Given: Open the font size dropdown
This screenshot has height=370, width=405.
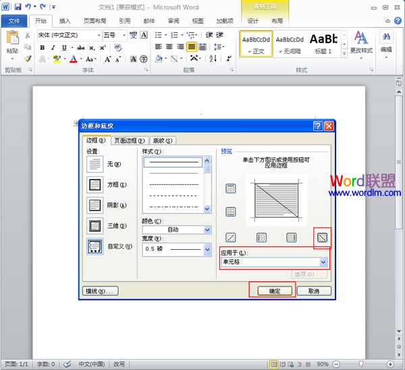Looking at the screenshot, I should (x=124, y=35).
